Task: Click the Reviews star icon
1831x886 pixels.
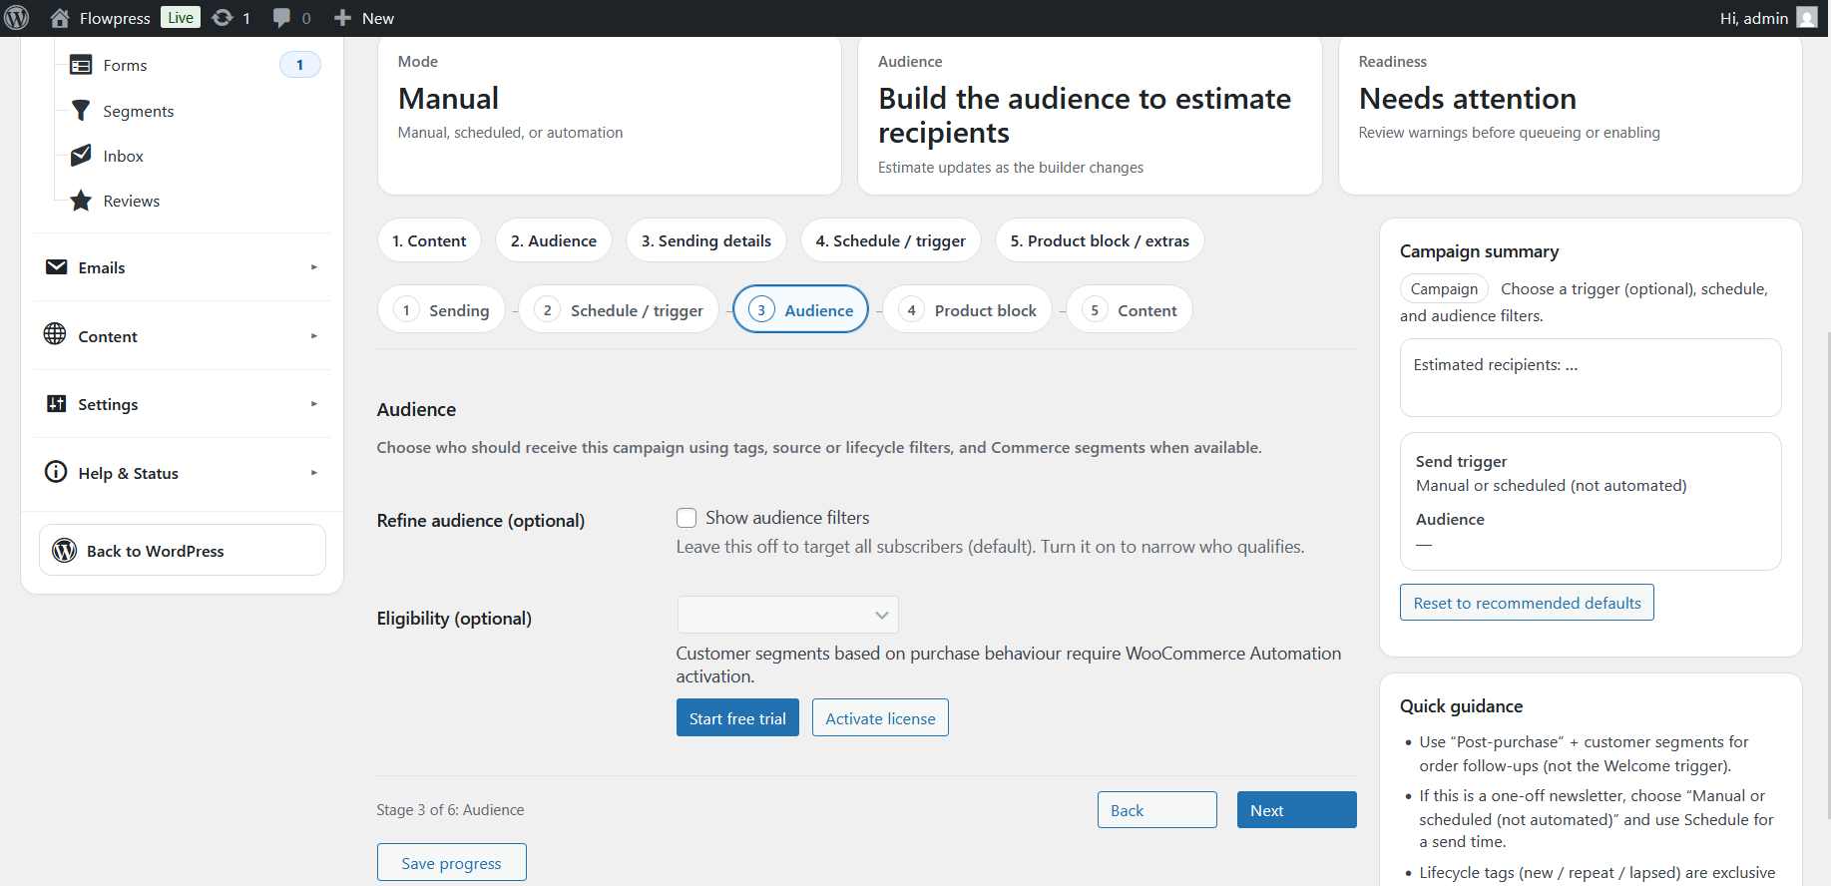Action: pyautogui.click(x=81, y=201)
